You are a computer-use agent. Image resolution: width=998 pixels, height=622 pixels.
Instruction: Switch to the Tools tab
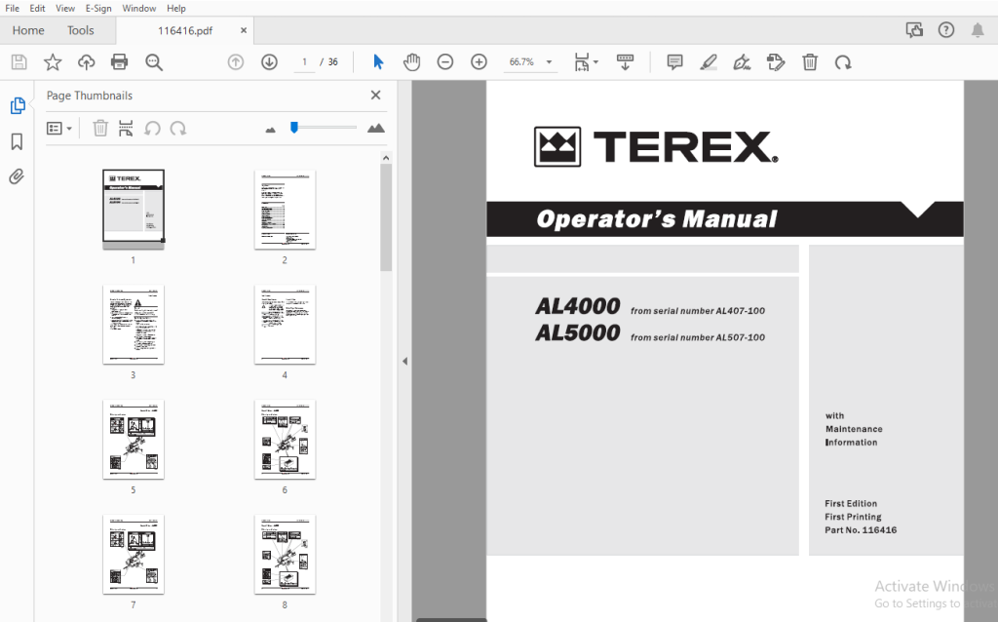pyautogui.click(x=80, y=30)
